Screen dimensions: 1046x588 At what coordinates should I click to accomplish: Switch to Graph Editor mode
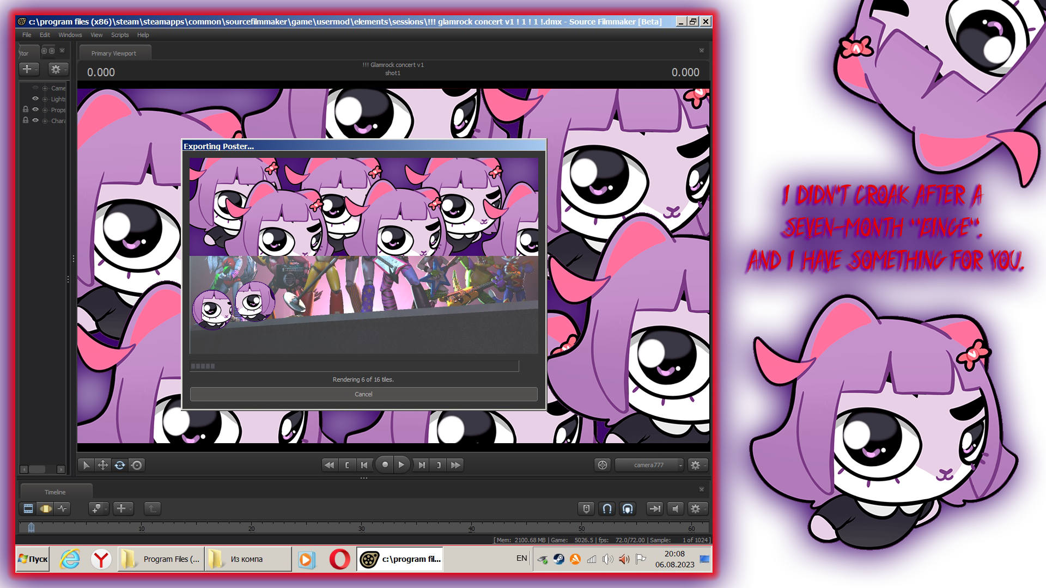pyautogui.click(x=63, y=509)
